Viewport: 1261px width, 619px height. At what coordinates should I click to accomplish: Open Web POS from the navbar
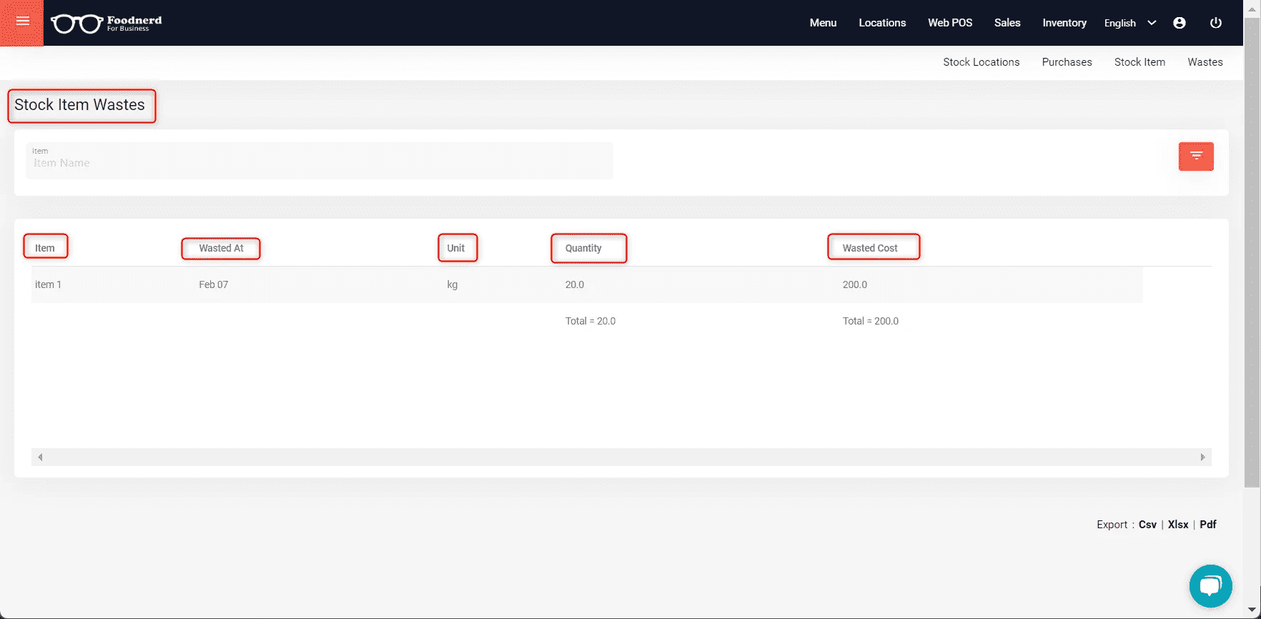[950, 23]
